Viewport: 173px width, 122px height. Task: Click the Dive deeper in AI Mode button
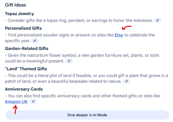pos(87,115)
